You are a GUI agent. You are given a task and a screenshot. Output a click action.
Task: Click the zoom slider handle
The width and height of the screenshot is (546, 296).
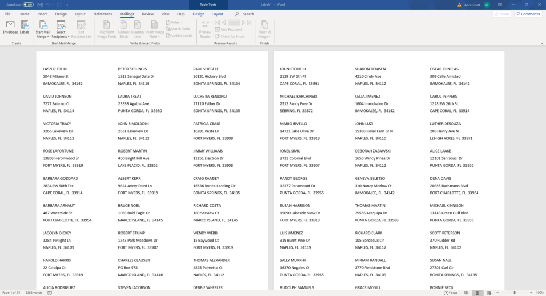pyautogui.click(x=515, y=292)
